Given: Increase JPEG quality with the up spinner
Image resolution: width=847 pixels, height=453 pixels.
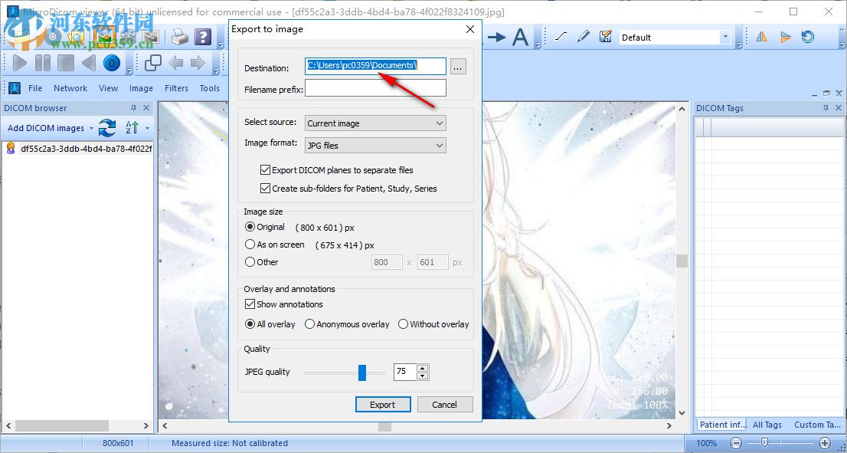Looking at the screenshot, I should [x=423, y=368].
